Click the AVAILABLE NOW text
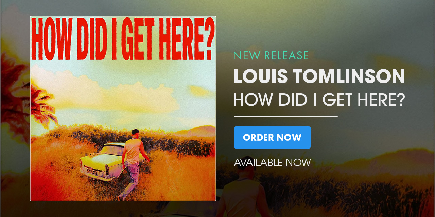The image size is (435, 217). (272, 162)
